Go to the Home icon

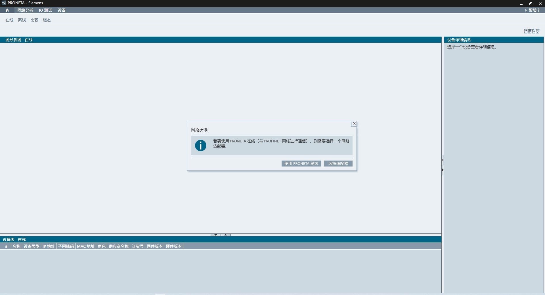pos(7,10)
